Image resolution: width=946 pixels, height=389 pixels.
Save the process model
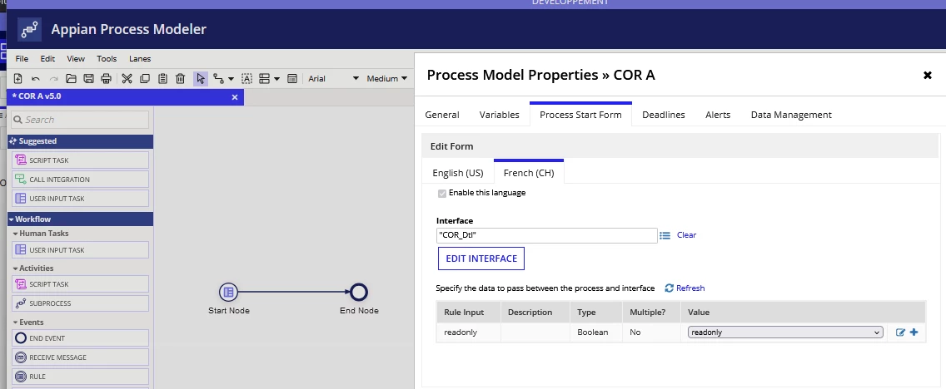point(88,79)
